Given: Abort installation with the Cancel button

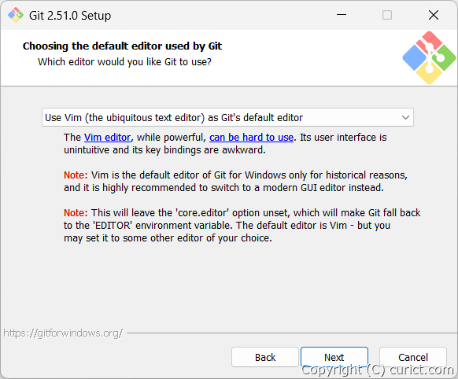Looking at the screenshot, I should pyautogui.click(x=413, y=357).
